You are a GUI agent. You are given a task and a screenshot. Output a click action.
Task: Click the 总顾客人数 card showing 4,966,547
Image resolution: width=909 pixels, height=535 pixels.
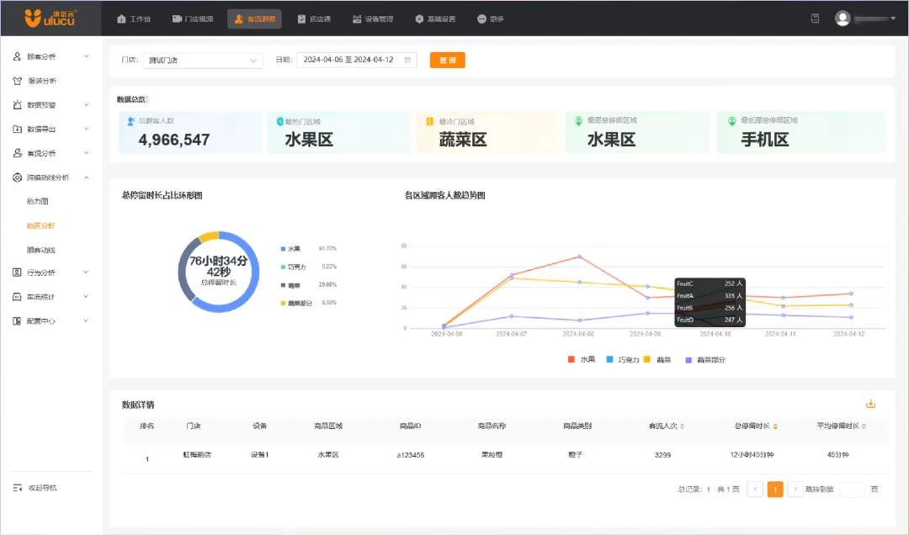[189, 132]
